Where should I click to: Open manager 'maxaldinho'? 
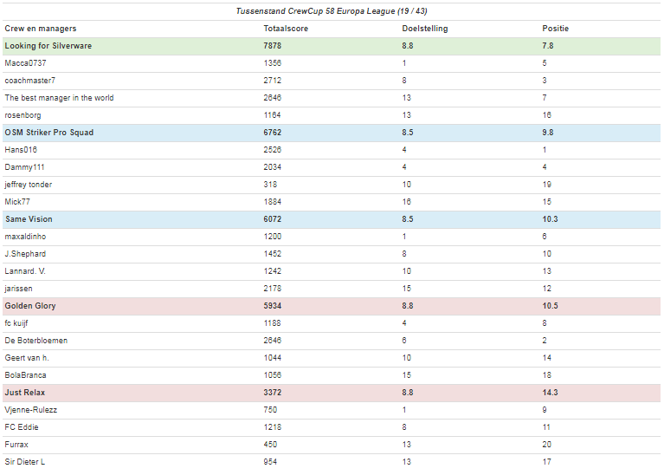coord(25,237)
